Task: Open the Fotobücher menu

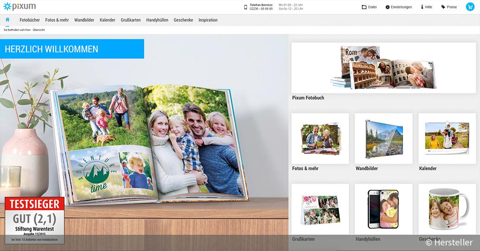Action: (x=30, y=20)
